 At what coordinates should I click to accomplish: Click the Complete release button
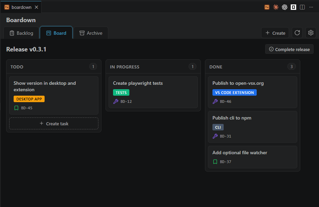tap(289, 49)
